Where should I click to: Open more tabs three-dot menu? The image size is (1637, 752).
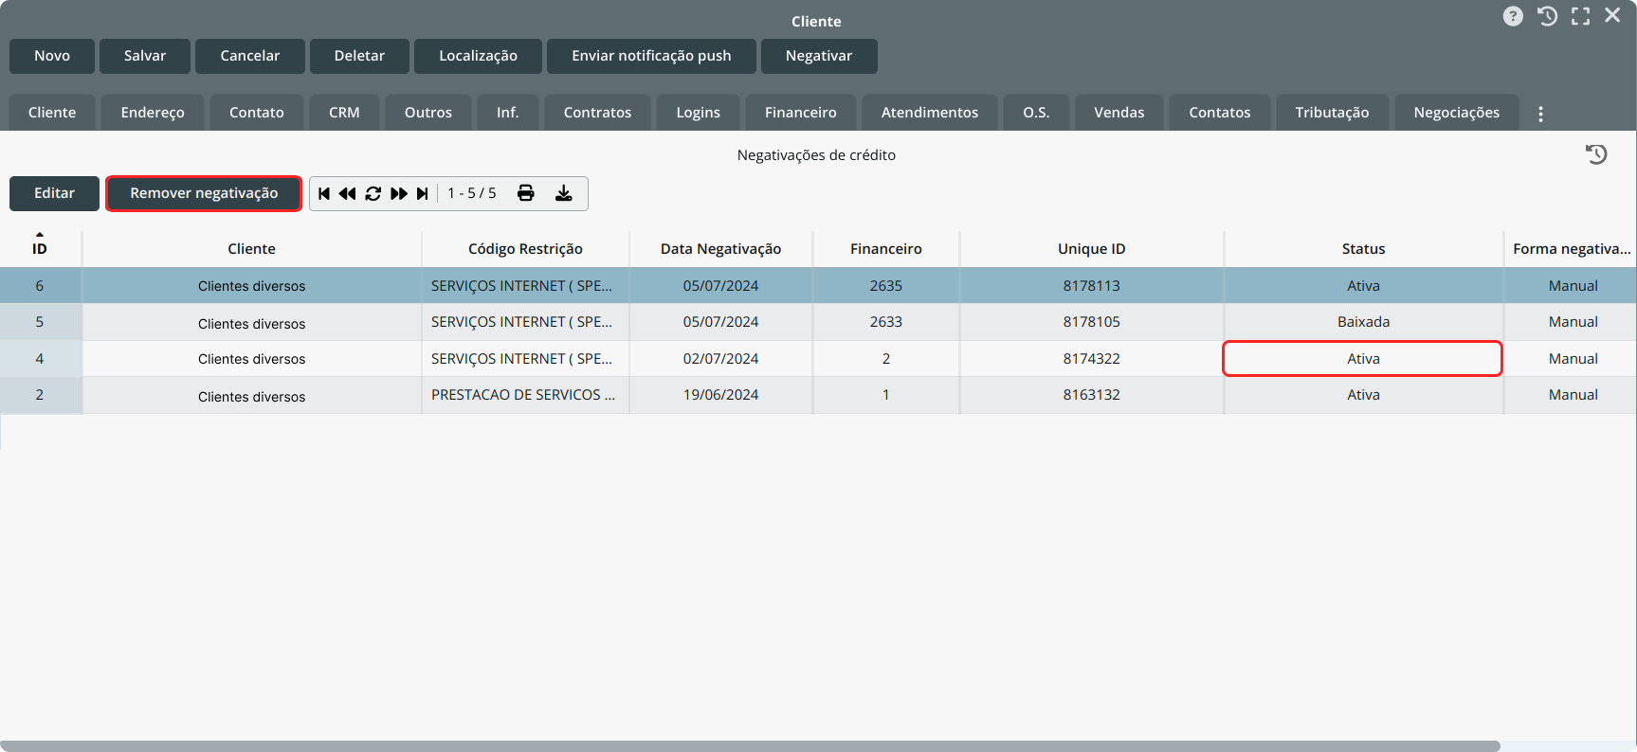1540,114
